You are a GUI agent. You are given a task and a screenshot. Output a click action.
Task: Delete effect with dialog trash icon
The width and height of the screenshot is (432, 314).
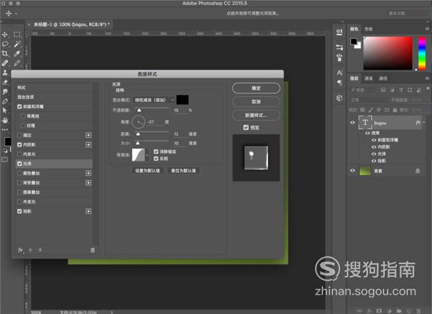(x=92, y=250)
